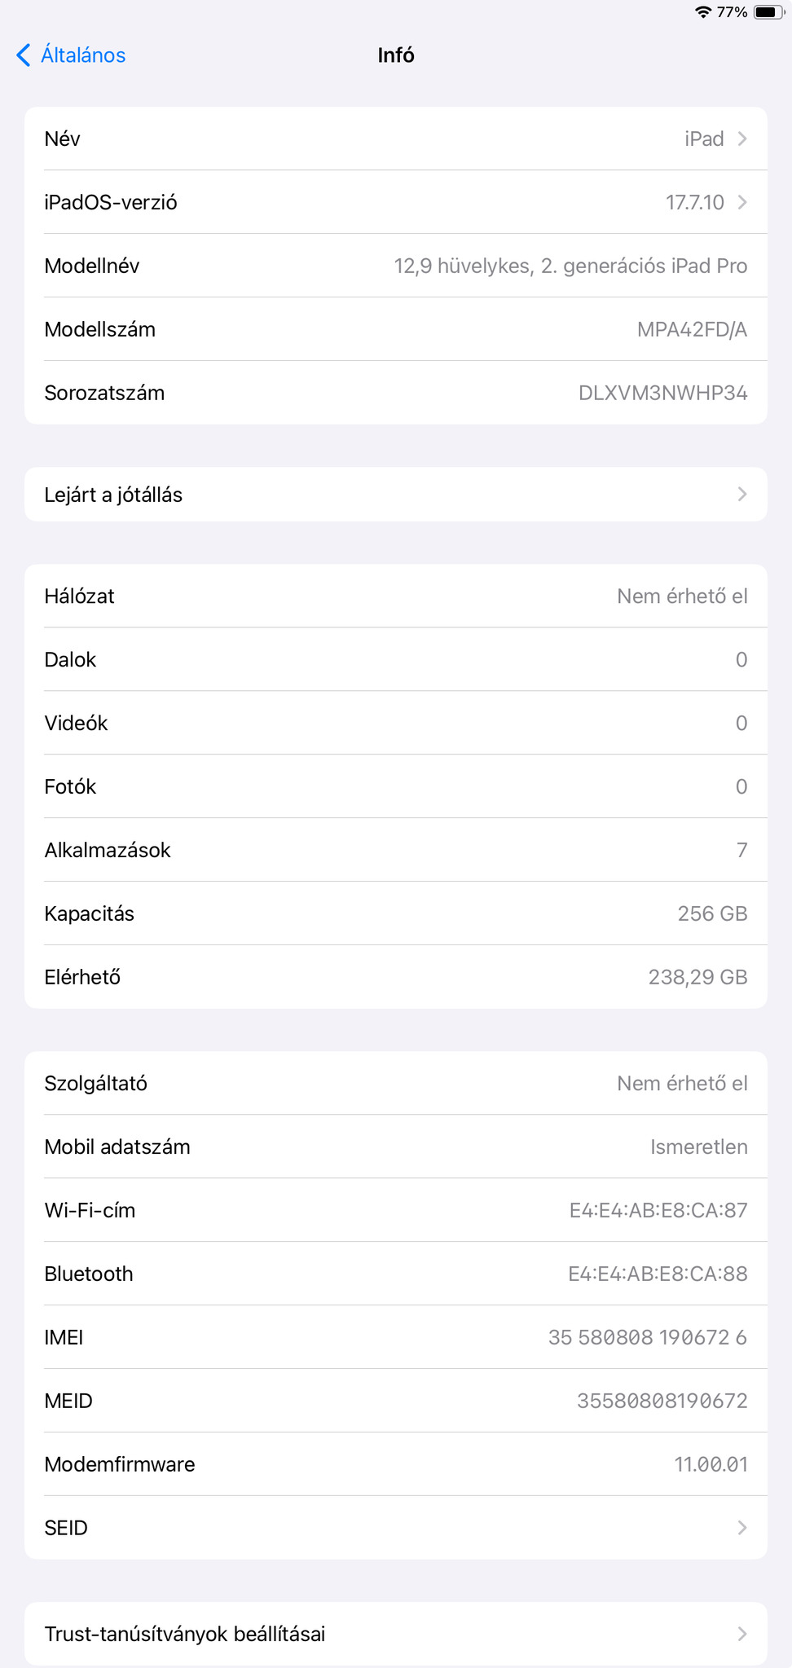Image resolution: width=792 pixels, height=1668 pixels.
Task: Tap the Modellszám value MPA42FD/A
Action: click(692, 329)
